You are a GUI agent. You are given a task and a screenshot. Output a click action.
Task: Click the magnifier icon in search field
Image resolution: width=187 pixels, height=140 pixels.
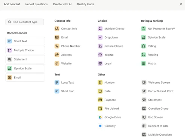[10, 22]
